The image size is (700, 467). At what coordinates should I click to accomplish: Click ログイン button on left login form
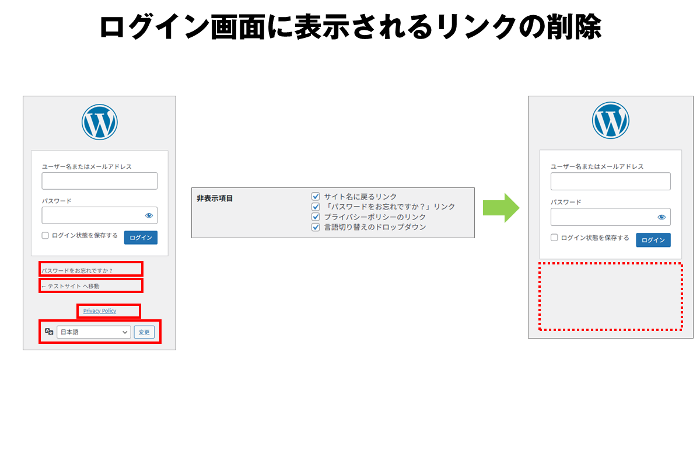pyautogui.click(x=141, y=238)
